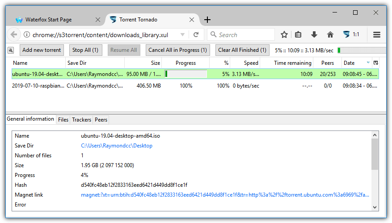Click the hash value d540fc48eb12f...
The image size is (392, 223).
click(x=134, y=185)
